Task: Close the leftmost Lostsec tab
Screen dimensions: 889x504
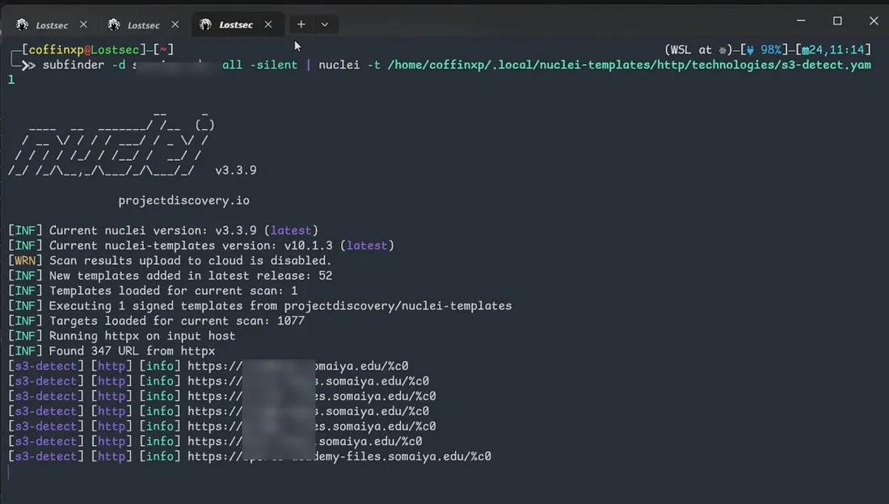Action: click(83, 24)
